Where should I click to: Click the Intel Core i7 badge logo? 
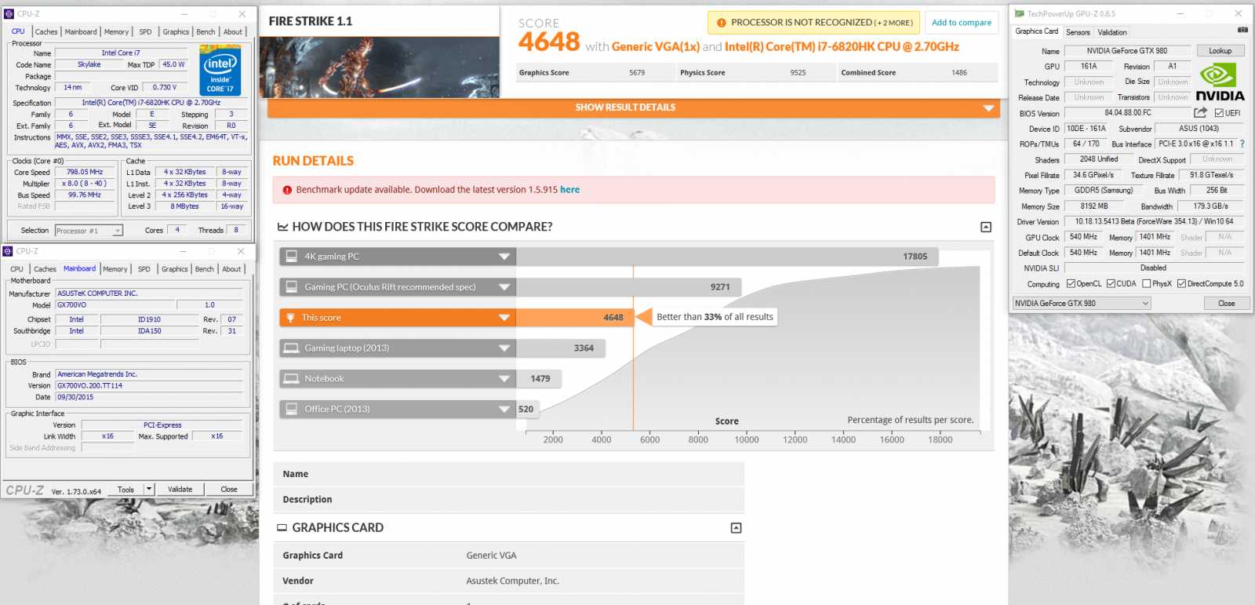[x=220, y=71]
